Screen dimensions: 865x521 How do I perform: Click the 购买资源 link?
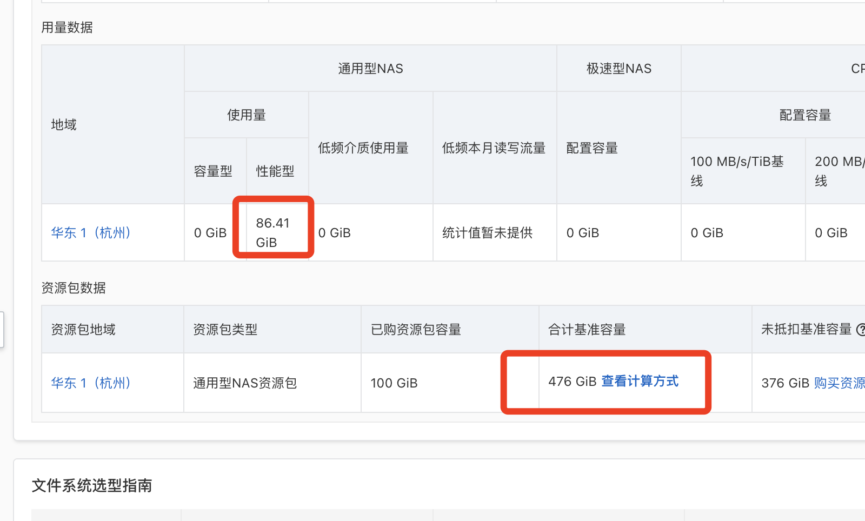pyautogui.click(x=839, y=383)
